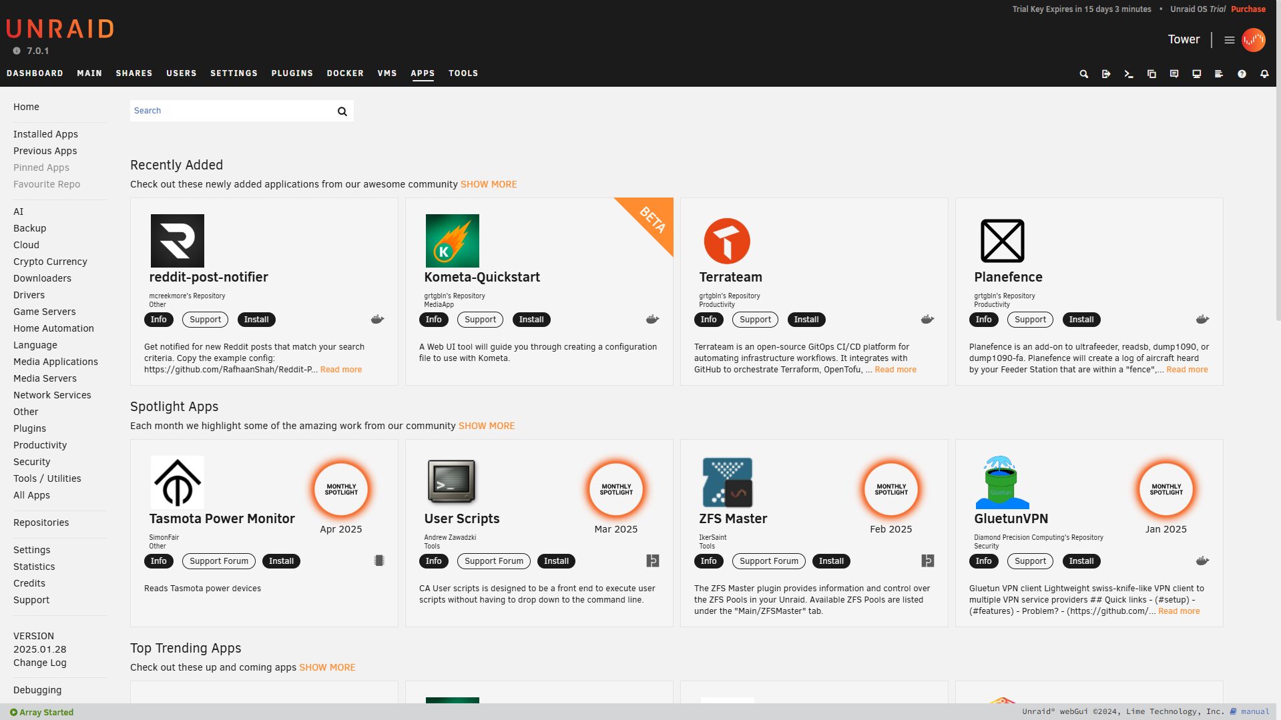Go to the Settings tab in nav bar
Screen dimensions: 1281x720
pyautogui.click(x=234, y=73)
